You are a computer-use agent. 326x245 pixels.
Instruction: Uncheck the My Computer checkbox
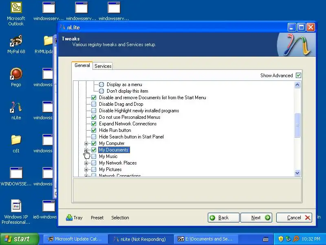[x=94, y=143]
